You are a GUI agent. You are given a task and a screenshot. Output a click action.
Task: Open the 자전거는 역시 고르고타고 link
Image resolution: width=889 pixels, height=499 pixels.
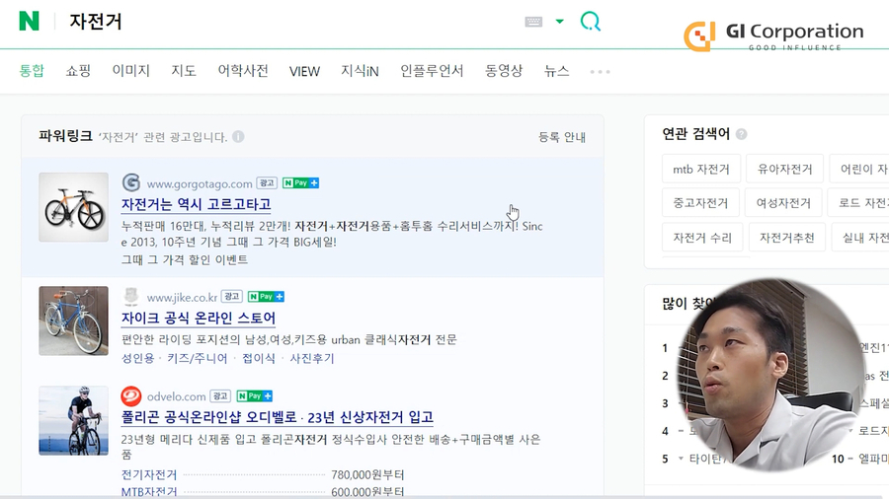[x=197, y=204]
